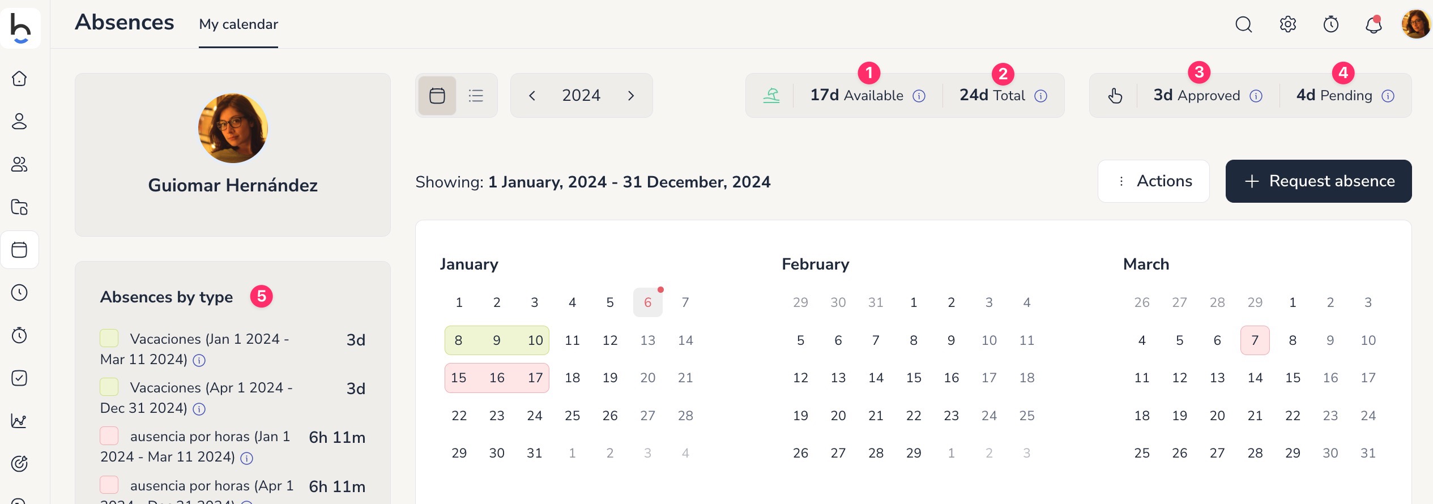Open the documents folder sidebar icon
Image resolution: width=1433 pixels, height=504 pixels.
19,207
